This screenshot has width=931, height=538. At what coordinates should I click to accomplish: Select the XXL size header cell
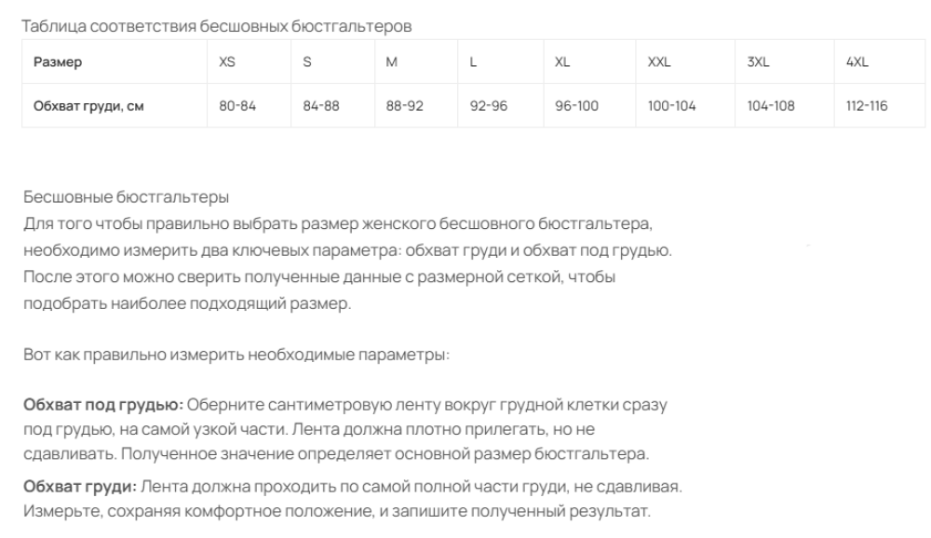click(685, 61)
